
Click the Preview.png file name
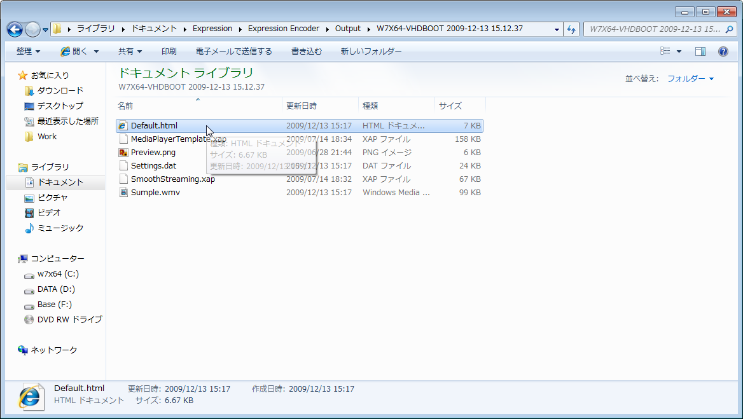153,153
